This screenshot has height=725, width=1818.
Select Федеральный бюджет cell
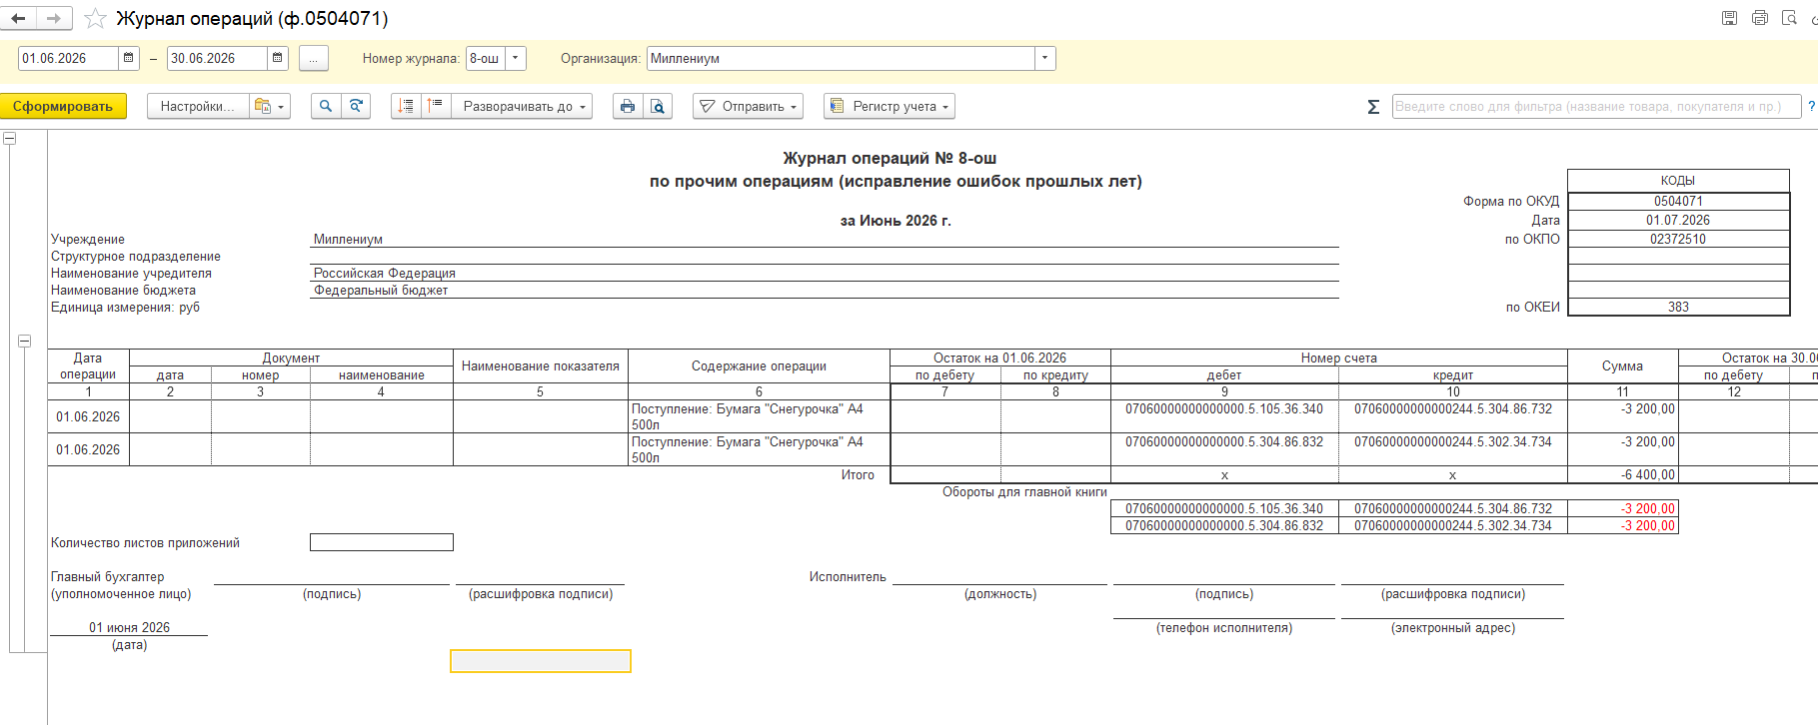click(x=825, y=290)
